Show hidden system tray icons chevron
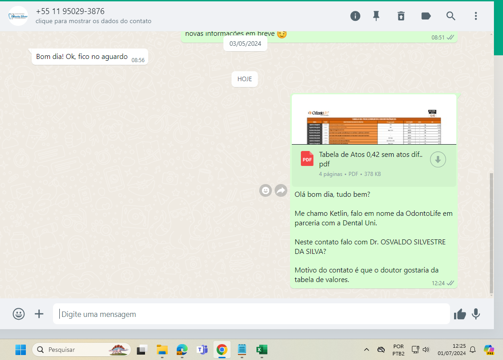This screenshot has height=360, width=503. pos(366,350)
